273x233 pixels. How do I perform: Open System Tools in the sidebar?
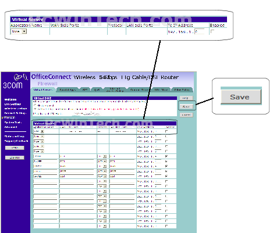click(x=13, y=123)
